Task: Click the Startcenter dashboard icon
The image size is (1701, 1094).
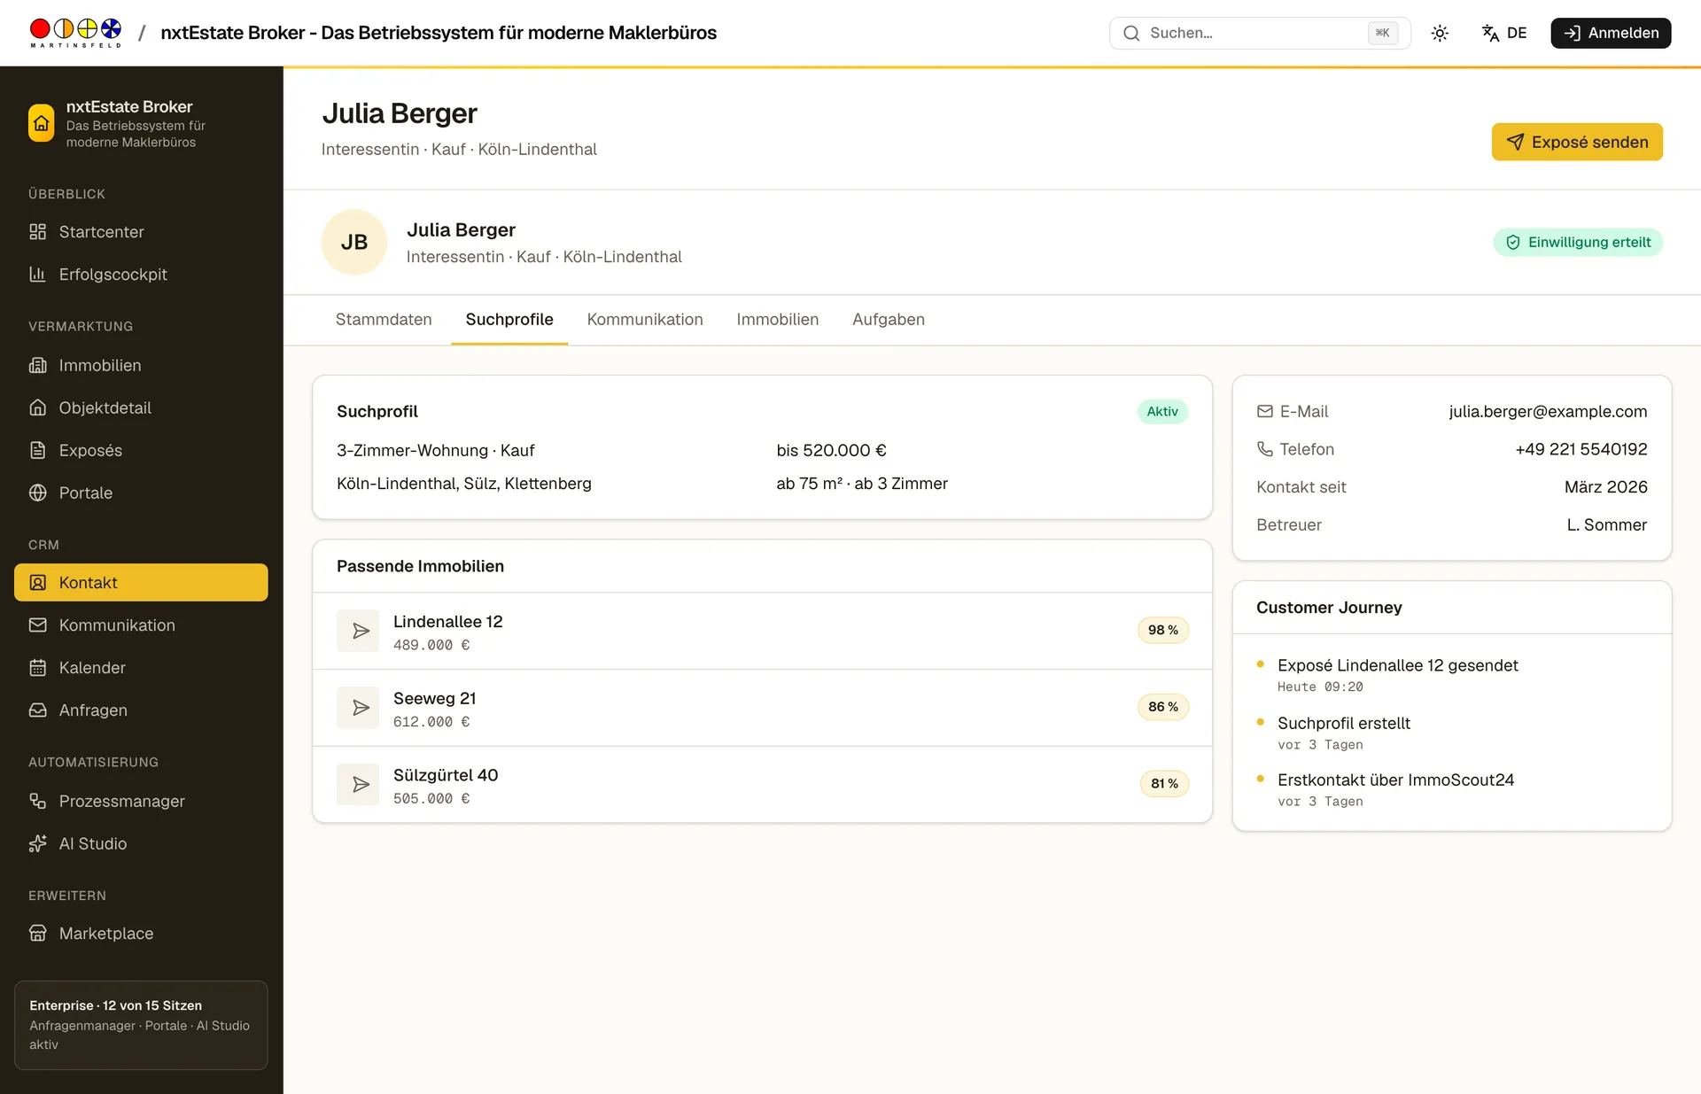Action: (x=38, y=232)
